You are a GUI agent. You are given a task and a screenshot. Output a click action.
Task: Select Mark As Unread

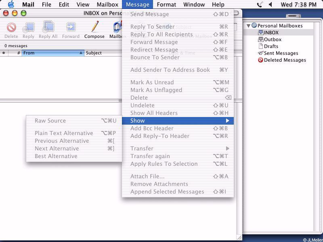click(x=178, y=82)
